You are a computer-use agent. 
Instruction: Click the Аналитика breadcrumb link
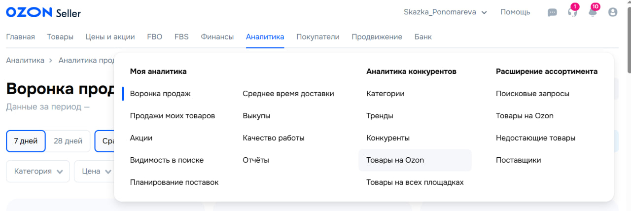(25, 60)
